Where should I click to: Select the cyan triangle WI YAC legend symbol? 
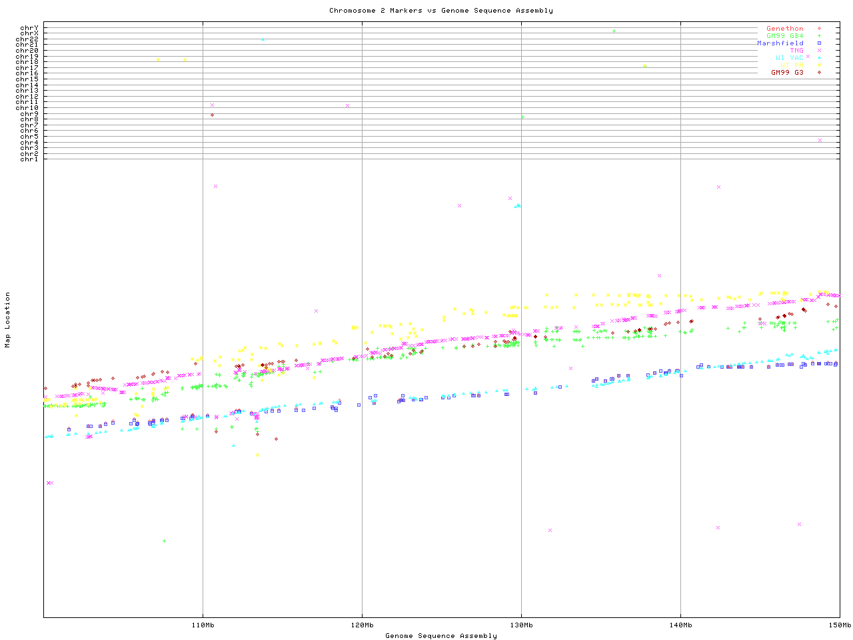pyautogui.click(x=819, y=58)
